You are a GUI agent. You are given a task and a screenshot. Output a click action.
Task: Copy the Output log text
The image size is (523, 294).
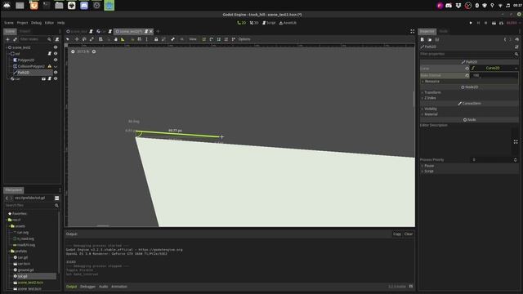397,234
